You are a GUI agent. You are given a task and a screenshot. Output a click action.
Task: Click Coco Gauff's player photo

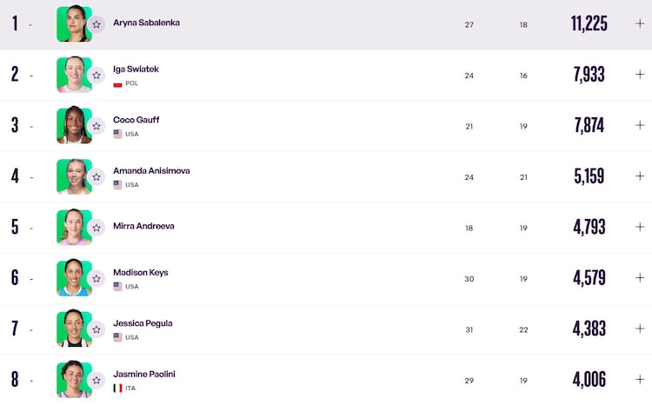tap(74, 125)
